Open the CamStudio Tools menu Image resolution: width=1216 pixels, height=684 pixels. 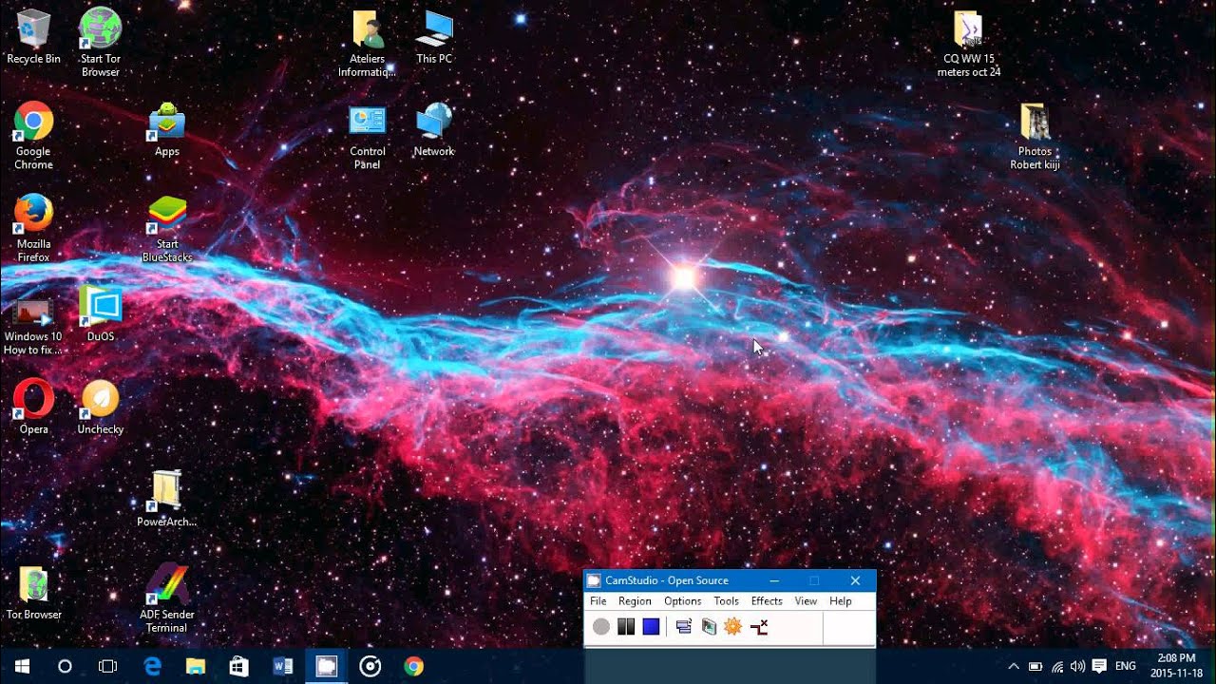pos(726,601)
